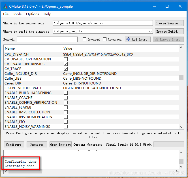Image resolution: width=188 pixels, height=178 pixels.
Task: Uncheck the CV_TRACE option
Action: click(x=66, y=69)
